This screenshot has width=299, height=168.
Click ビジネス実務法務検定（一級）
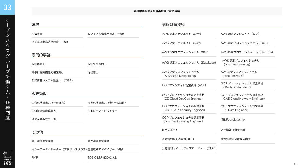point(106,34)
